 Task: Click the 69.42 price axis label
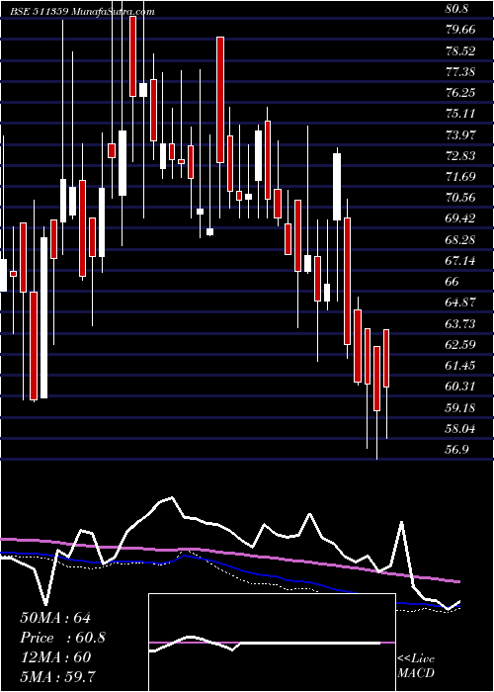(x=460, y=218)
